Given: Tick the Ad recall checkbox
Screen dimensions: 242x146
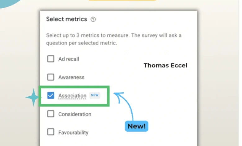Looking at the screenshot, I should pyautogui.click(x=51, y=59).
